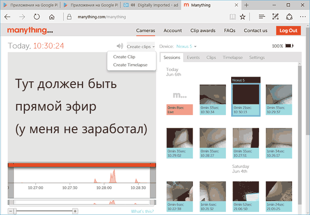This screenshot has width=310, height=215.
Task: Open the Account navigation item
Action: [173, 31]
